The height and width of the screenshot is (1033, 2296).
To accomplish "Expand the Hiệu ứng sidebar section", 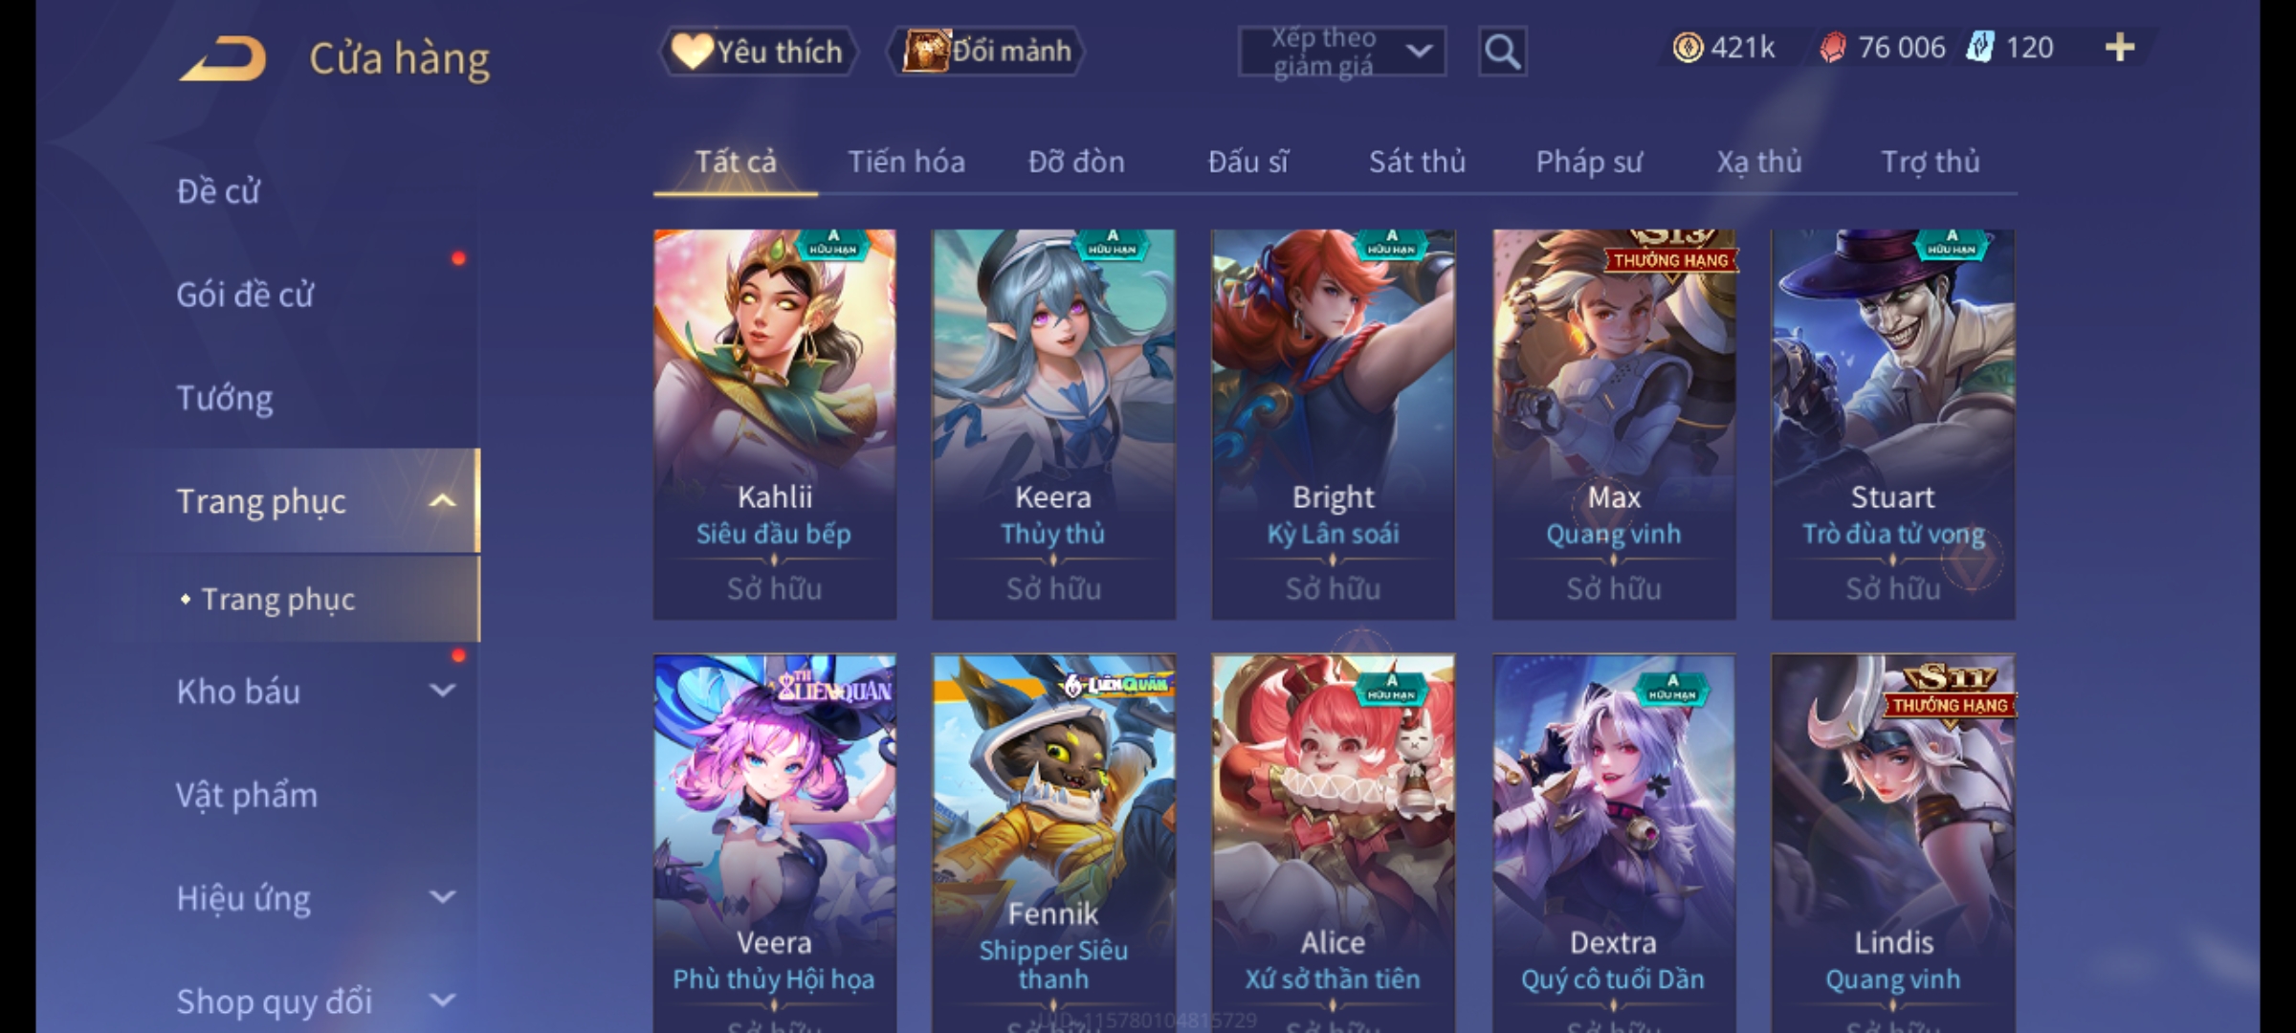I will [442, 897].
